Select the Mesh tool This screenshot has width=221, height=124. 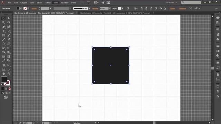coord(3,56)
